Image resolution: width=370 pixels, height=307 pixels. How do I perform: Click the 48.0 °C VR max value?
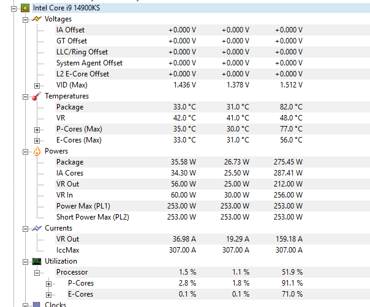pos(291,118)
